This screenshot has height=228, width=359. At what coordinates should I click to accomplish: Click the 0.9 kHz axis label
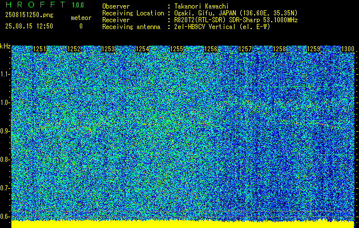(x=4, y=131)
